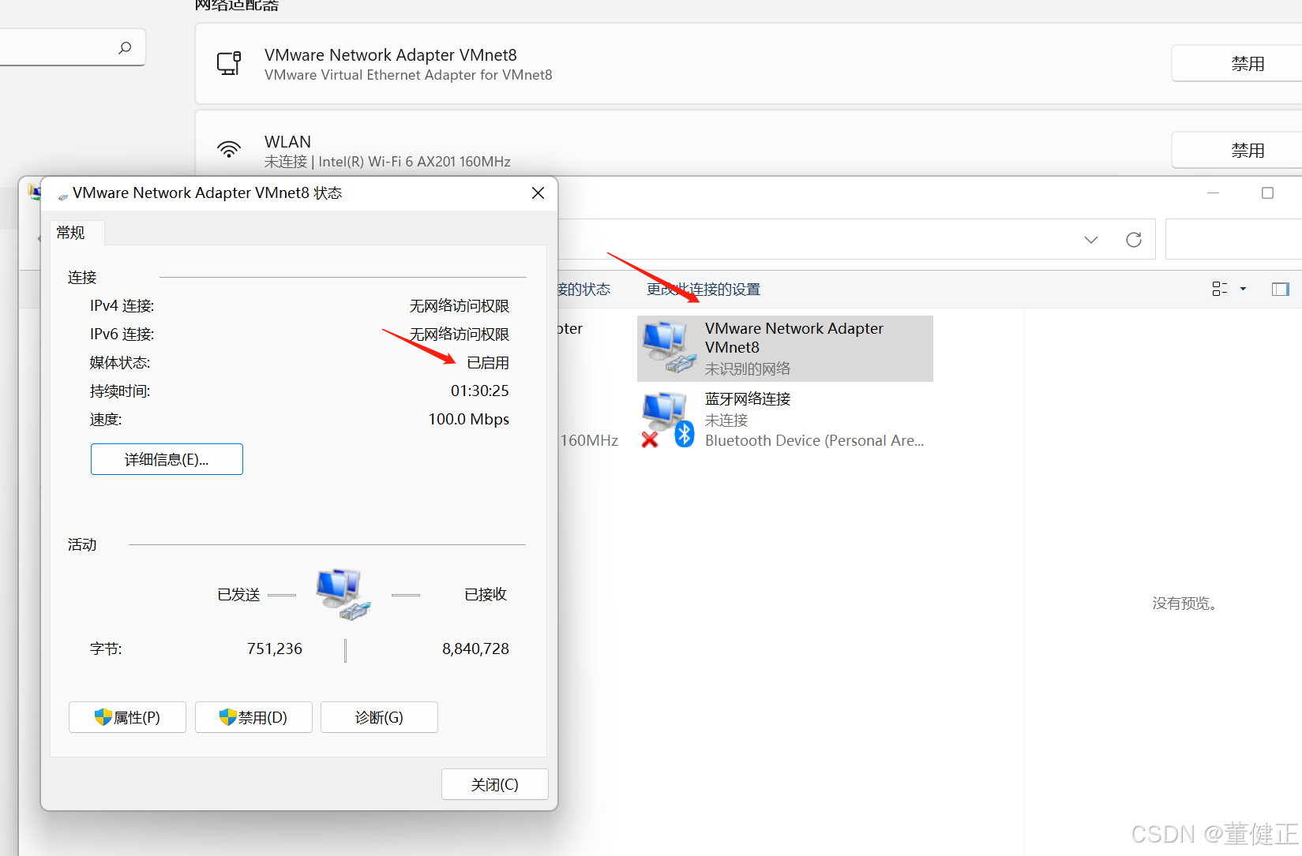
Task: Select 蓝牙网络连接 icon in Network Connections
Action: [x=668, y=420]
